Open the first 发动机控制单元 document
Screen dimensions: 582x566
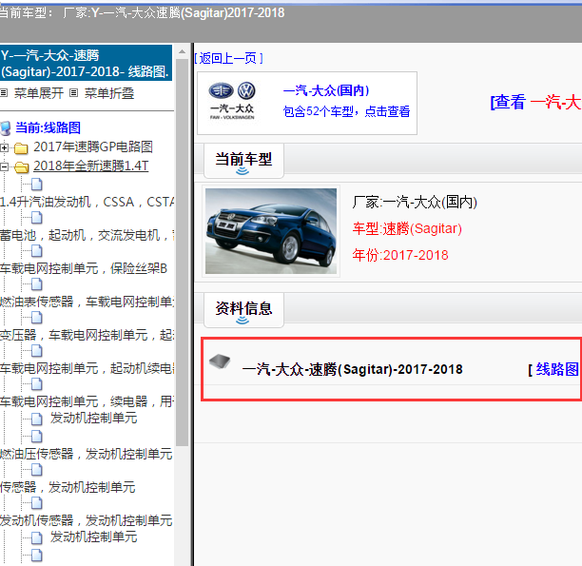(94, 418)
